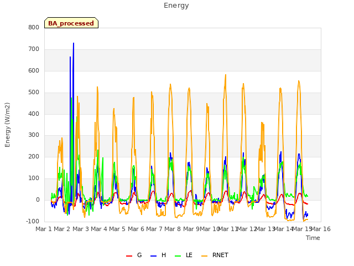Click the Energy (W/m2) y-axis label

(7, 125)
